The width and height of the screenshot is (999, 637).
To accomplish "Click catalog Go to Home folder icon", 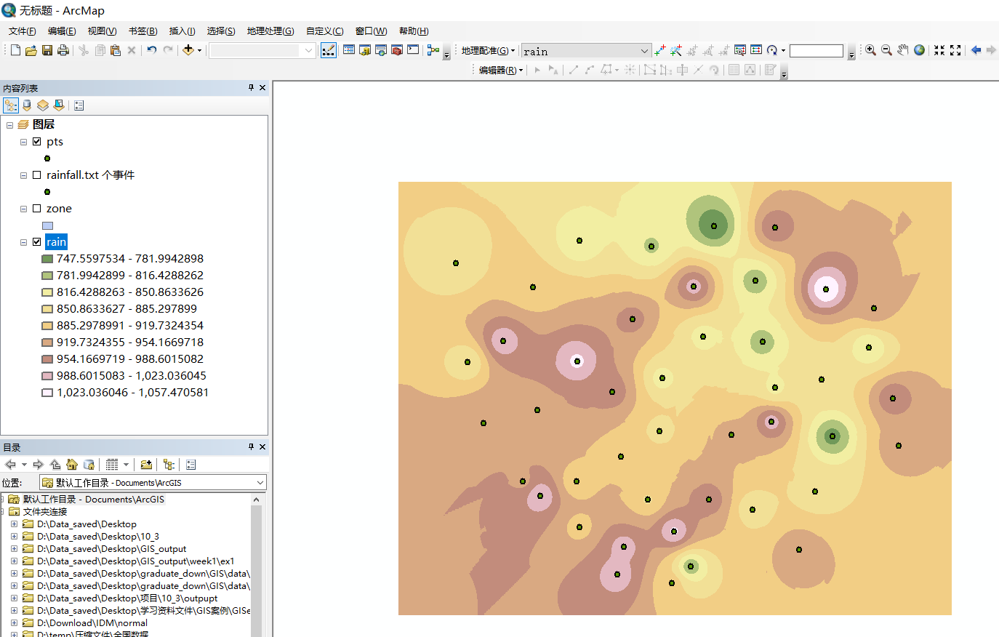I will point(72,465).
